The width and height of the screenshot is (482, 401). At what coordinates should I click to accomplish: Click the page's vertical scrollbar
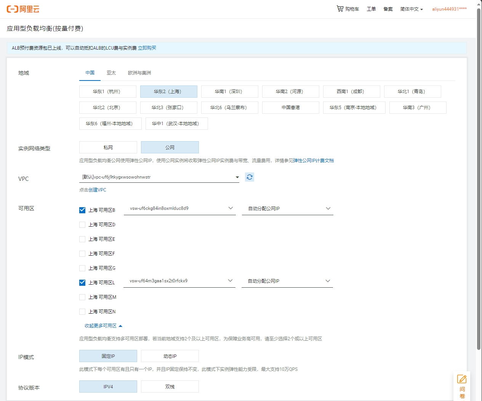click(x=479, y=179)
